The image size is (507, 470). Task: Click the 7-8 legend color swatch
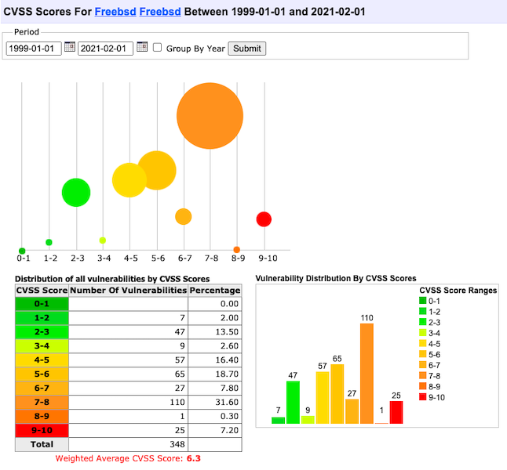coord(422,376)
